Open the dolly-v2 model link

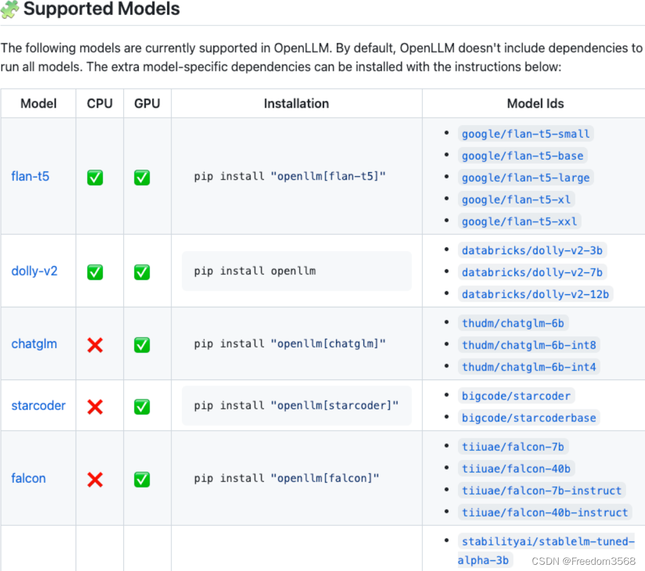tap(34, 271)
